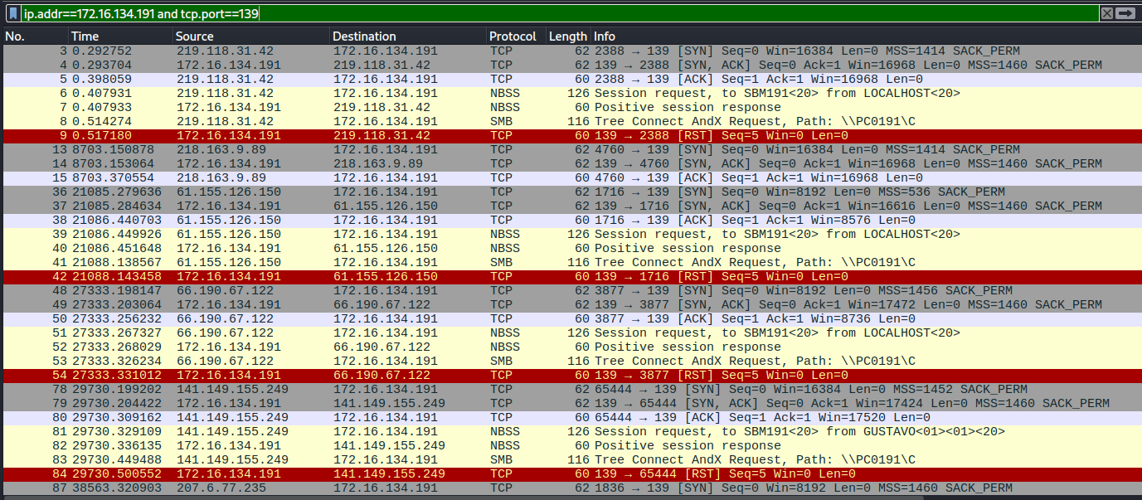Select packet 82 Positive session response
Image resolution: width=1142 pixels, height=500 pixels.
click(x=571, y=445)
